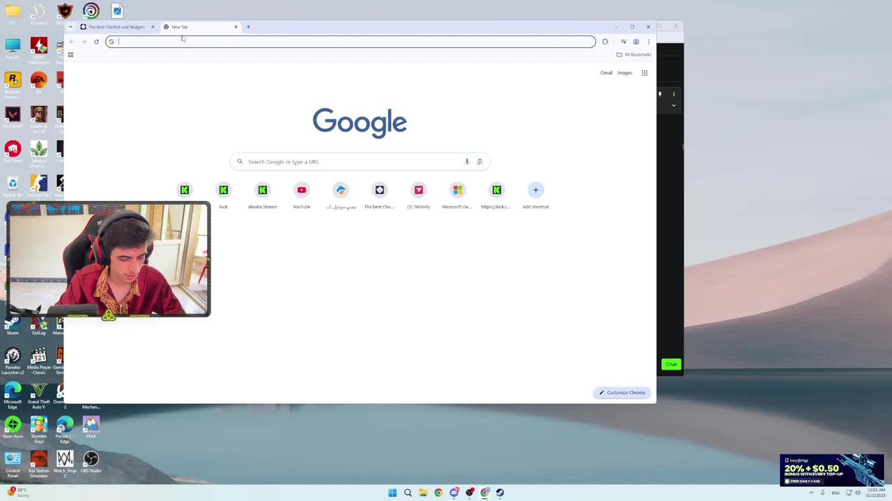
Task: Expand the tab search dropdown arrow in Chrome
Action: pos(70,27)
